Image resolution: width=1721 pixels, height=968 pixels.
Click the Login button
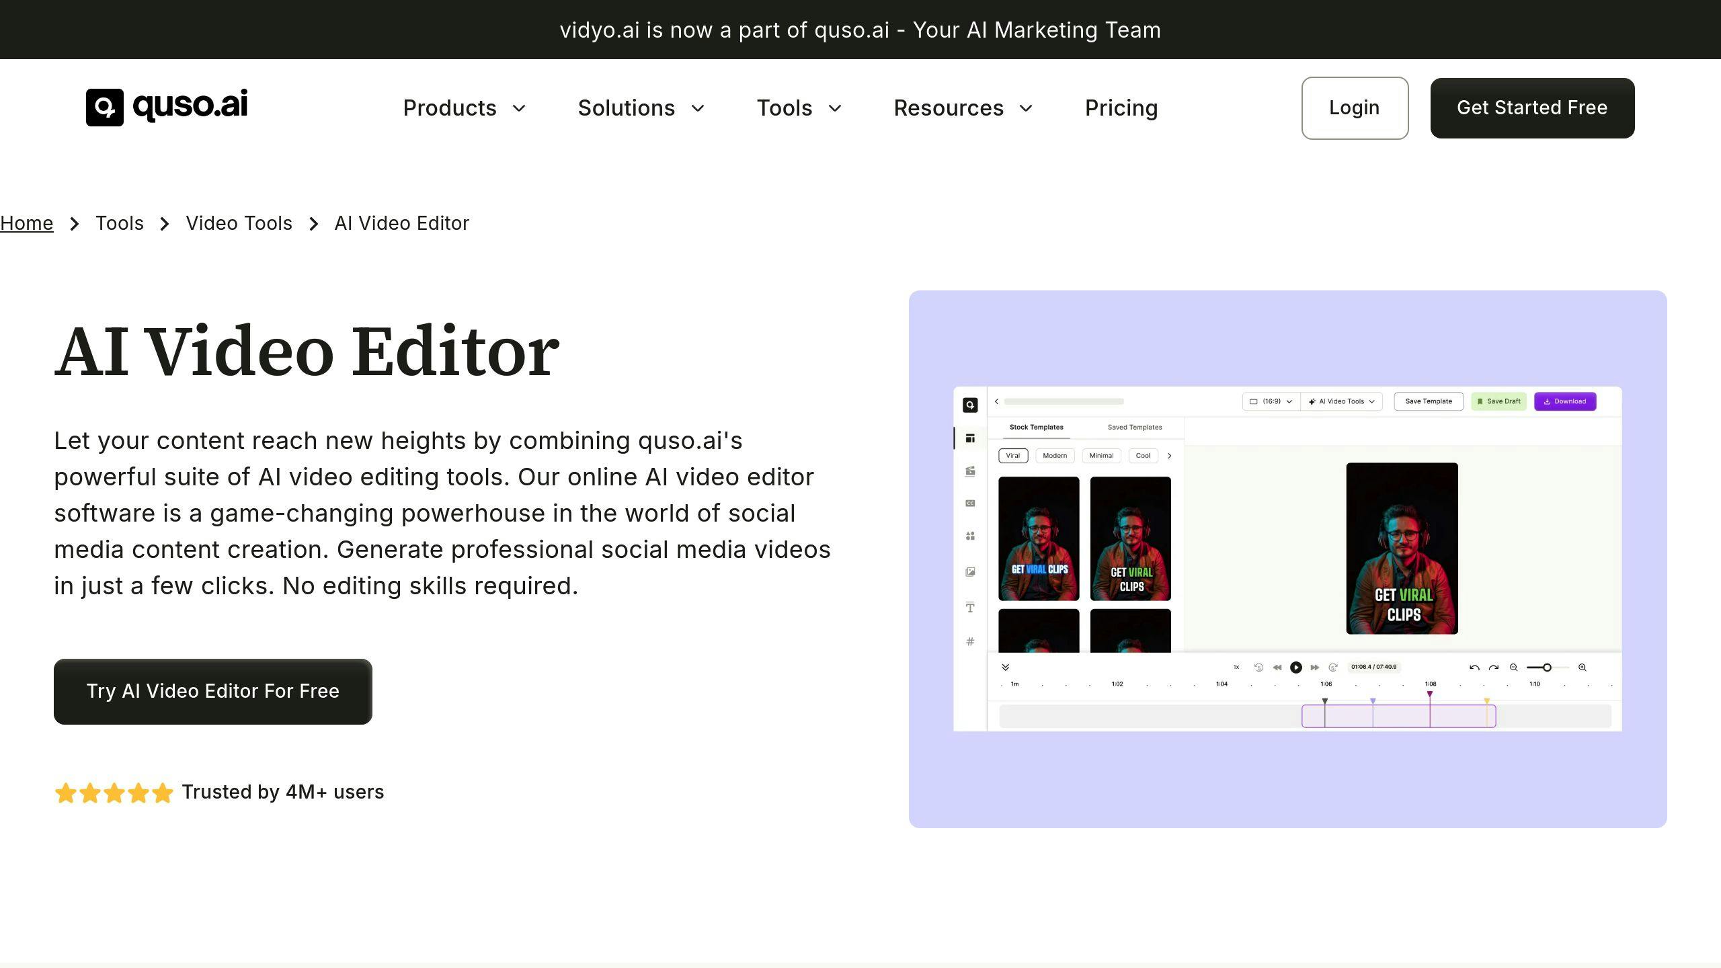pyautogui.click(x=1355, y=108)
